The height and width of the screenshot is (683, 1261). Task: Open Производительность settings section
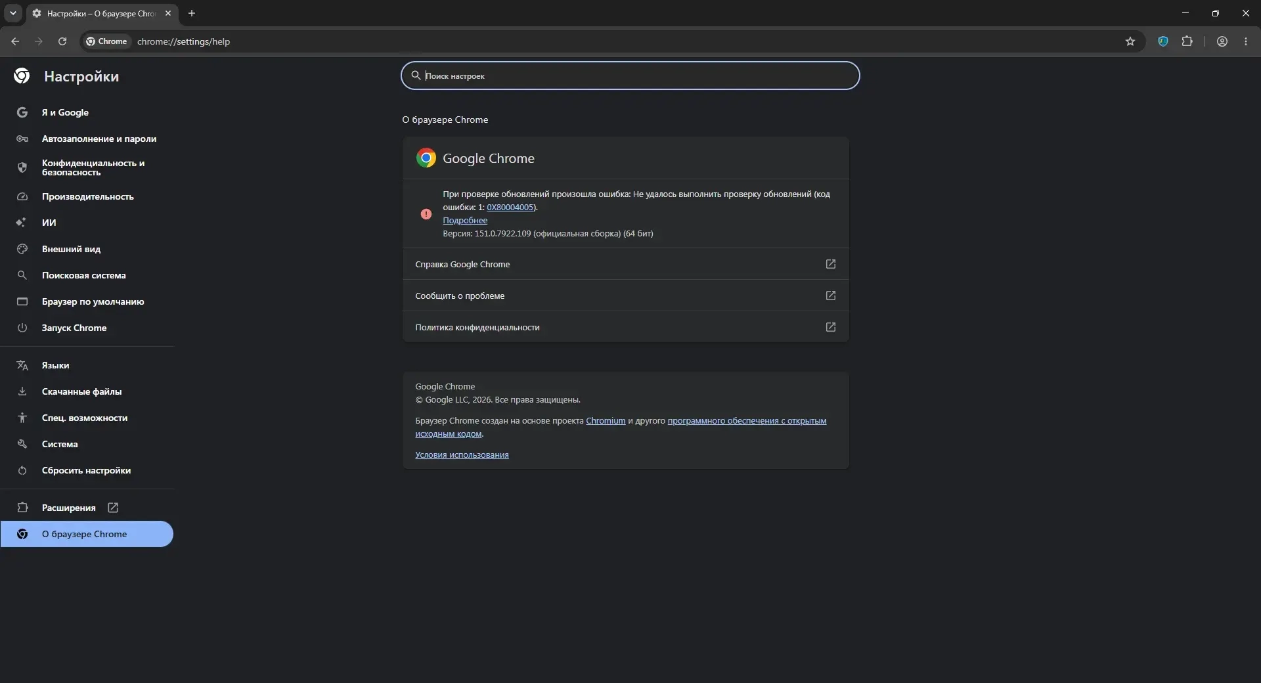[87, 196]
